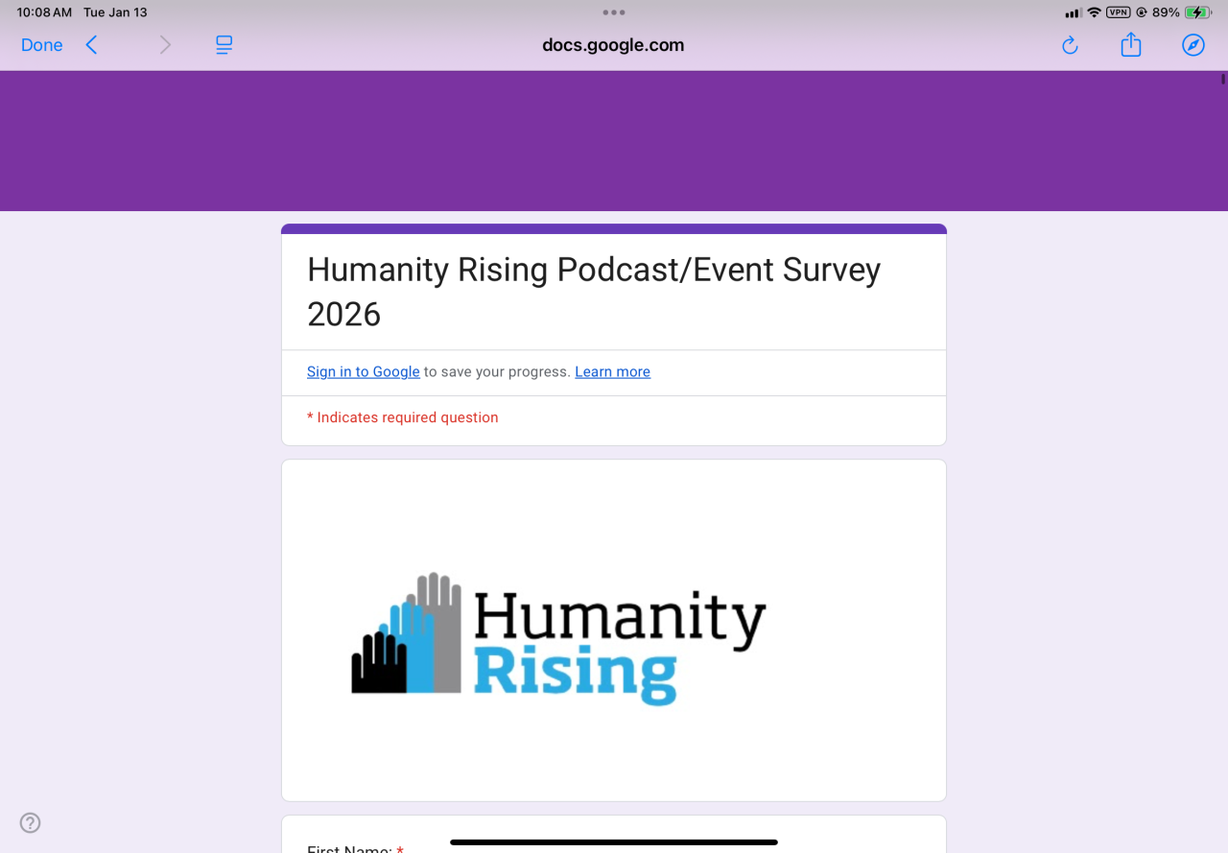Open the Learn more link

613,372
